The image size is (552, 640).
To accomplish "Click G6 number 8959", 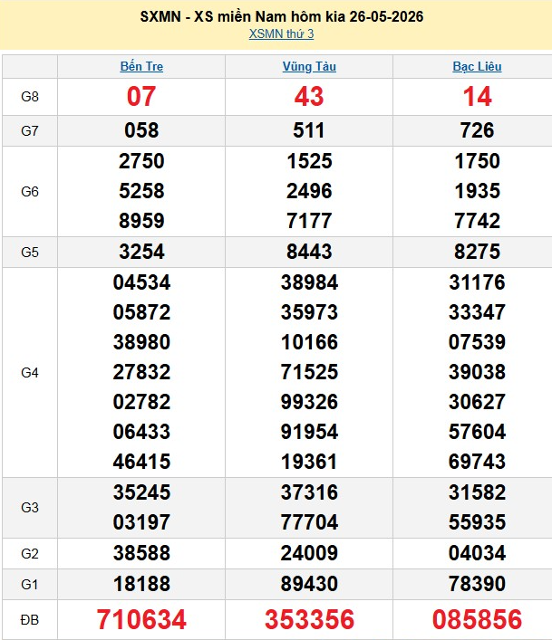I will pyautogui.click(x=141, y=221).
